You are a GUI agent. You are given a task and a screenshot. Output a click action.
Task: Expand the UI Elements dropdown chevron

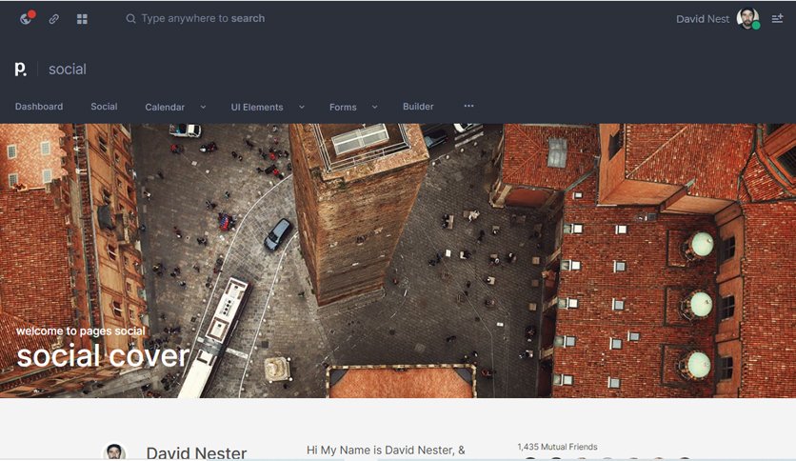click(x=302, y=107)
